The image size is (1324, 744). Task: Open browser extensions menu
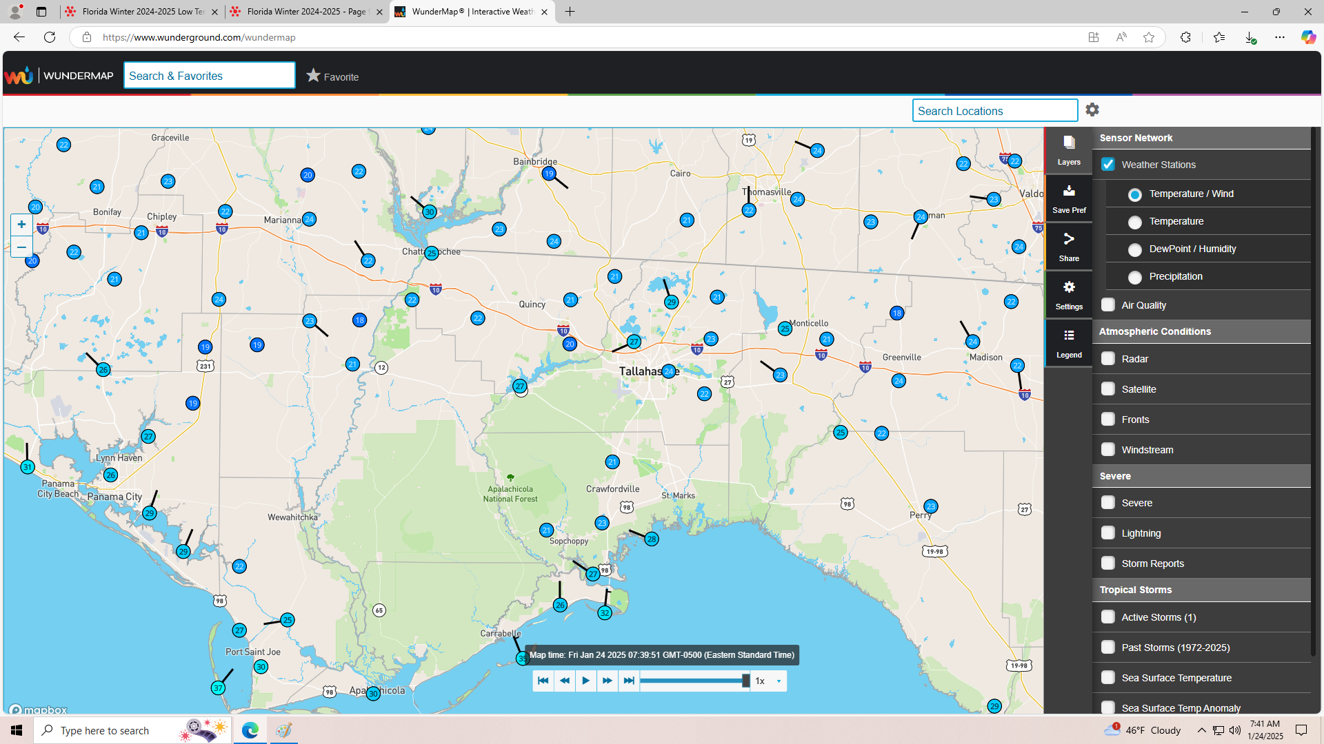coord(1185,37)
